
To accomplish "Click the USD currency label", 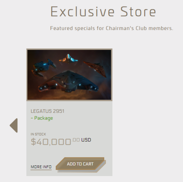I will click(86, 140).
